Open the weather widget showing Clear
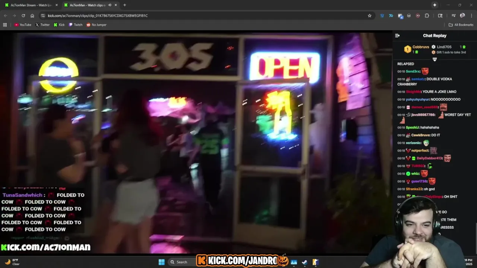 (12, 262)
